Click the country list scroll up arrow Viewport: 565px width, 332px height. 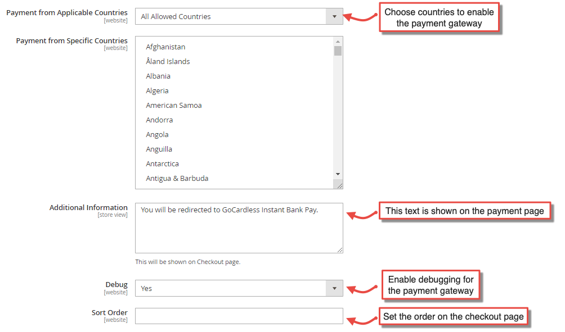[338, 41]
